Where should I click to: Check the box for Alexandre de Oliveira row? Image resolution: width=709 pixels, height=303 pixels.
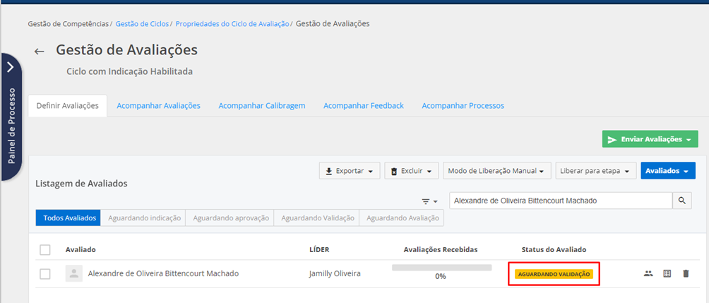pyautogui.click(x=45, y=274)
